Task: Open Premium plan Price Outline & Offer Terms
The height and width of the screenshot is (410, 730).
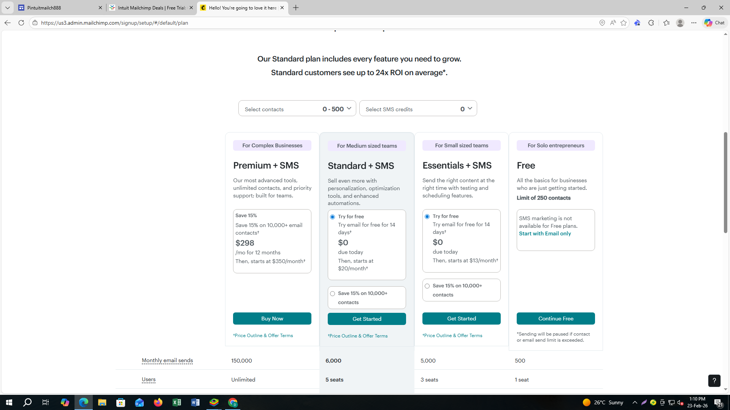Action: pyautogui.click(x=263, y=336)
